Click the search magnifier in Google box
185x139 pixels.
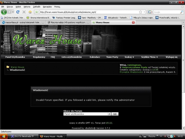pyautogui.click(x=182, y=12)
